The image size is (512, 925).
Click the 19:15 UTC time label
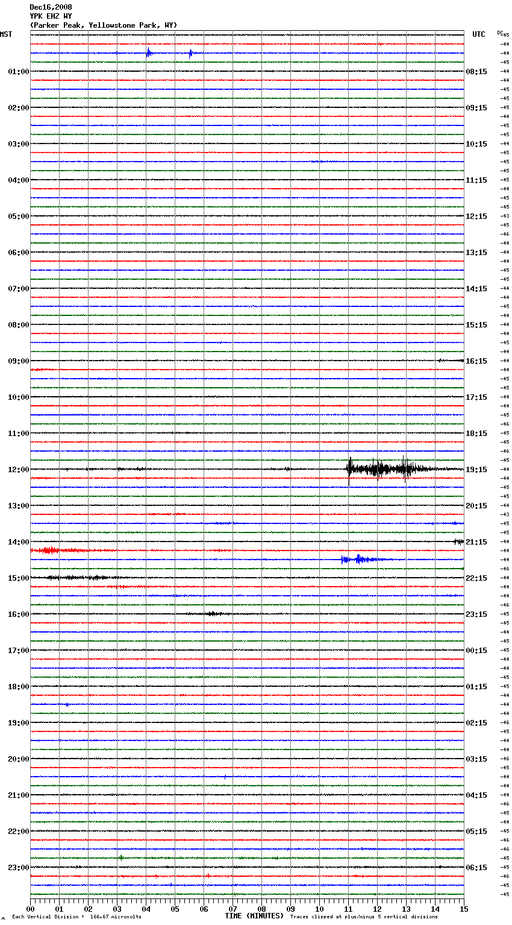476,470
